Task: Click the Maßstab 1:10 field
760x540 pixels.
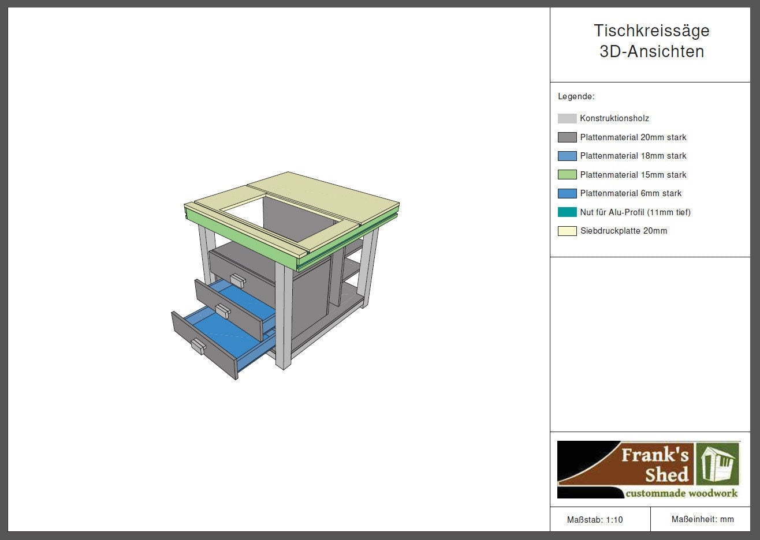Action: 595,520
